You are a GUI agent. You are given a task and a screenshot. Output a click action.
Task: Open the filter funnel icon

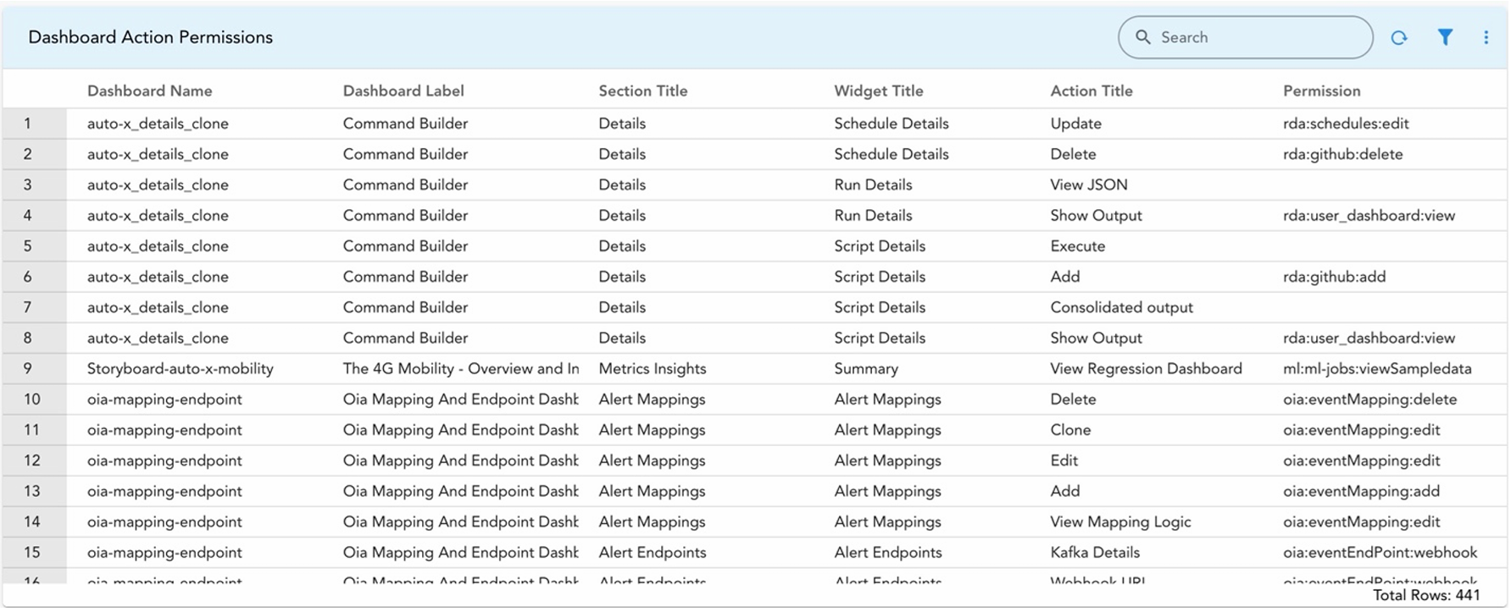click(1445, 37)
